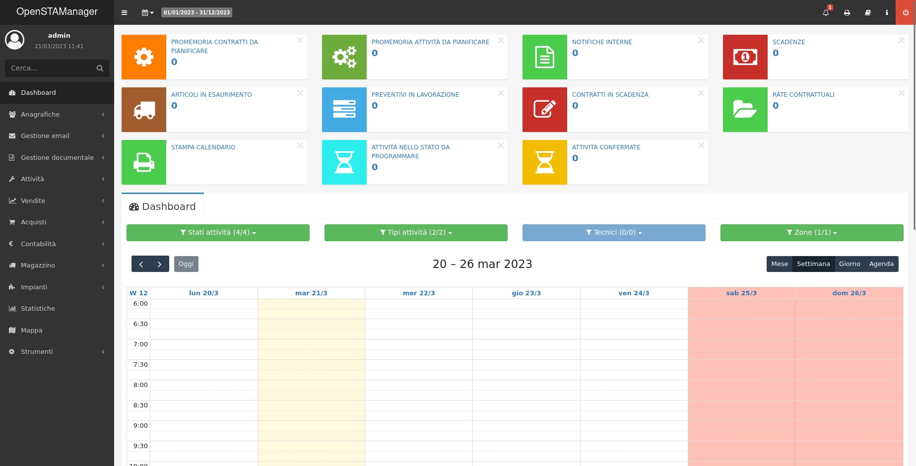Toggle sidebar with hamburger menu icon
The height and width of the screenshot is (466, 916).
(x=125, y=12)
